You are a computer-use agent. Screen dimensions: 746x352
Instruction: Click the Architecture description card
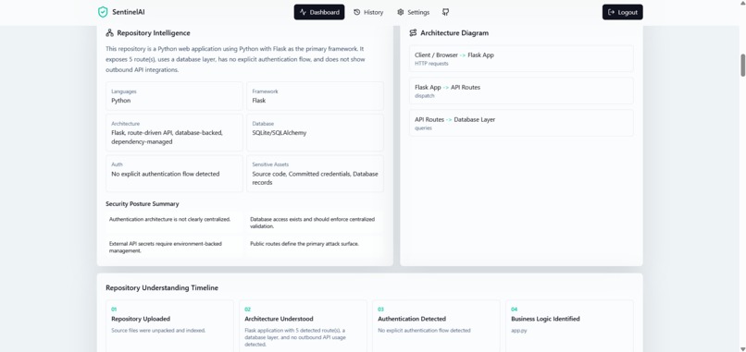[x=174, y=132]
